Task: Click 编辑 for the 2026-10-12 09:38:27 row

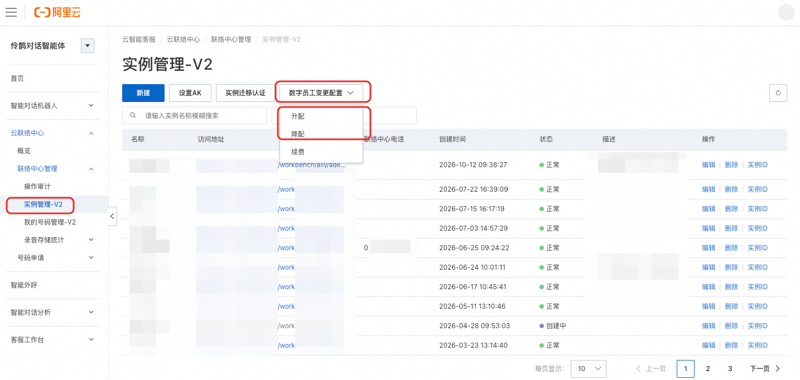Action: 709,165
